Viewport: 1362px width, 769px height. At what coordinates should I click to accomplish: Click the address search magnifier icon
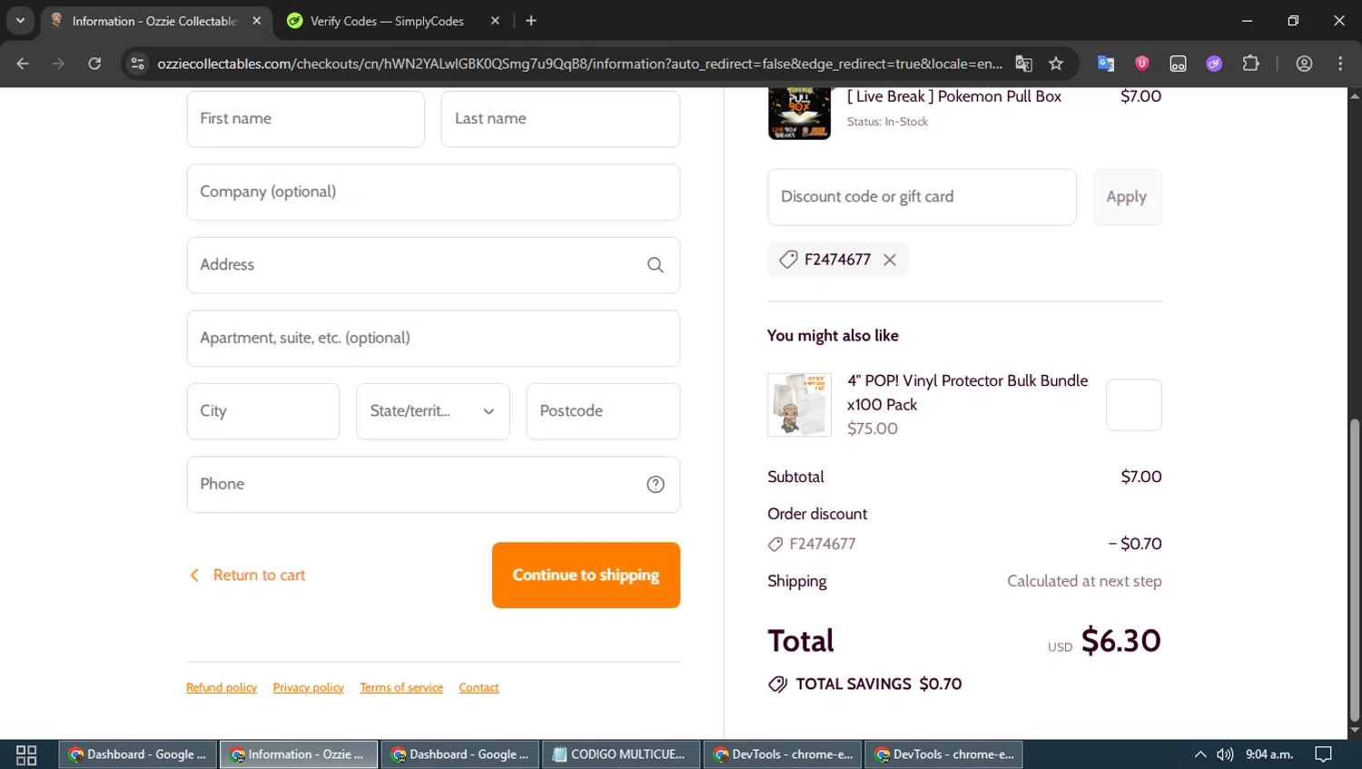[x=655, y=265]
